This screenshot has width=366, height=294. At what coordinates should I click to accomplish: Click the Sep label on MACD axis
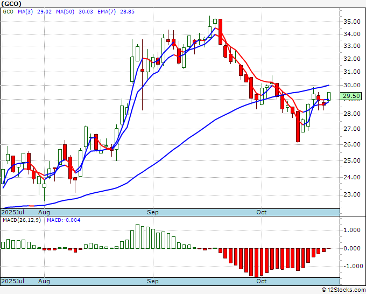click(153, 281)
